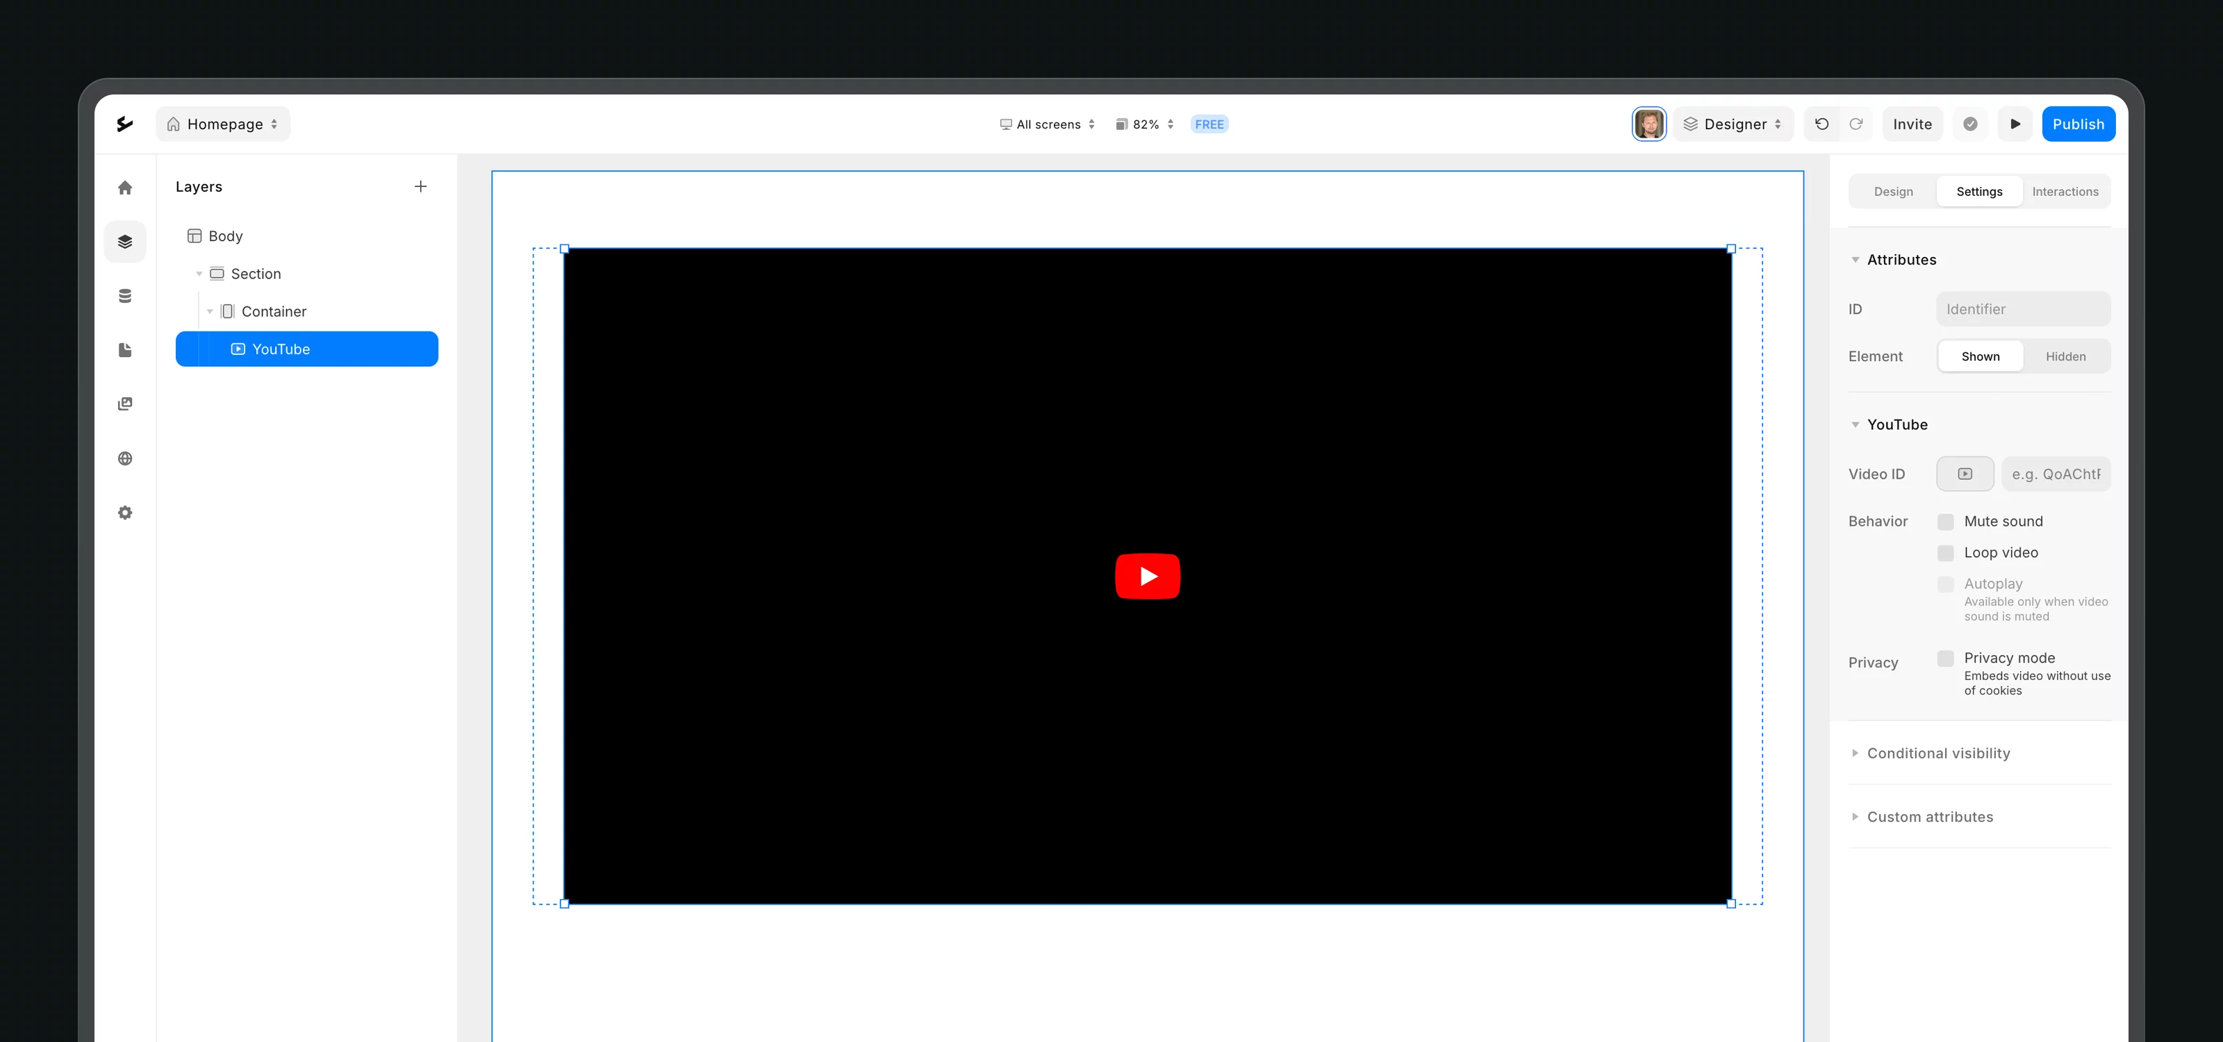Open the media assets sidebar icon

coord(125,404)
